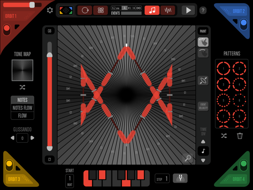Click the Orbit 4 label button

point(236,179)
